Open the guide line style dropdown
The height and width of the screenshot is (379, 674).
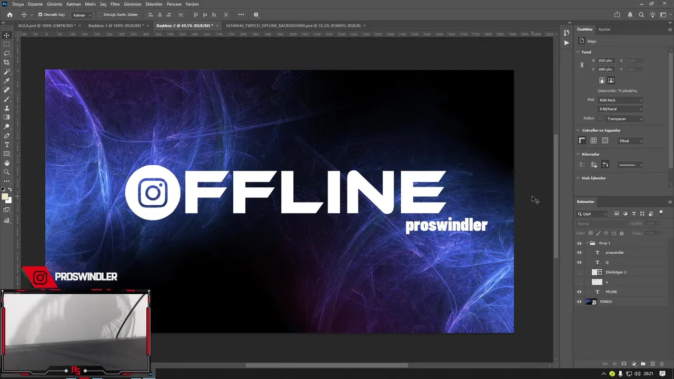point(630,165)
